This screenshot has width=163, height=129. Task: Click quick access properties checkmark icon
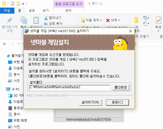pyautogui.click(x=13, y=4)
